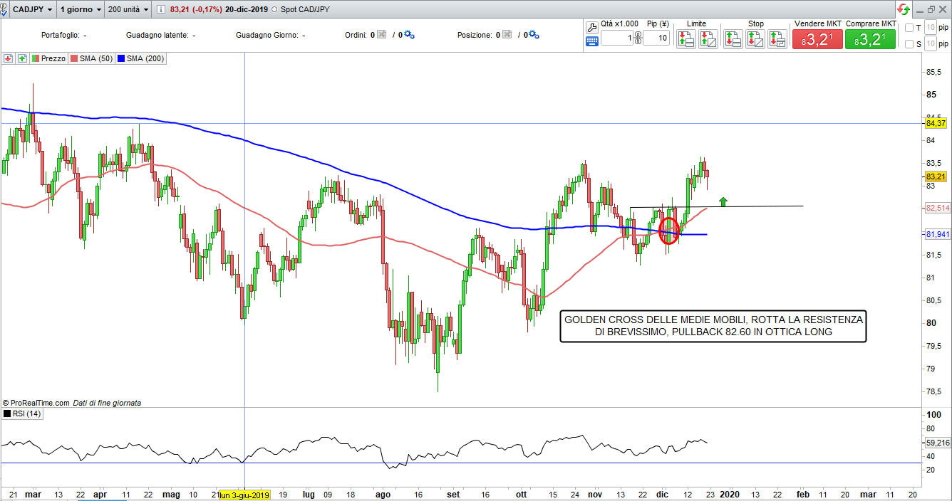Select the SMA (50) indicator label
Viewport: 952px width, 501px height.
click(90, 59)
